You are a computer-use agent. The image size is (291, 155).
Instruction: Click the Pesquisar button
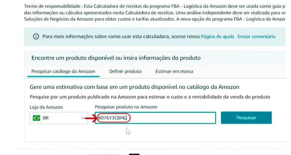[246, 118]
